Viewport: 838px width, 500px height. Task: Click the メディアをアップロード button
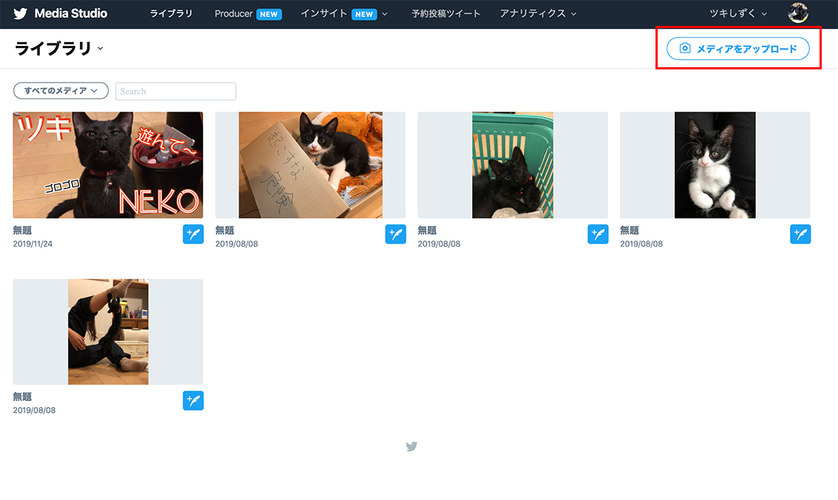point(737,49)
